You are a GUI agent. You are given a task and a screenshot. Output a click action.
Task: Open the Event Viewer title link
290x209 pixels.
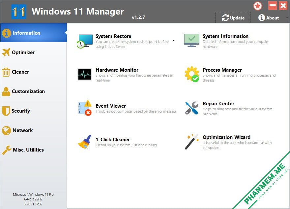click(x=111, y=106)
